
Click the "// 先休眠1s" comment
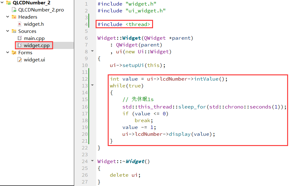(138, 99)
